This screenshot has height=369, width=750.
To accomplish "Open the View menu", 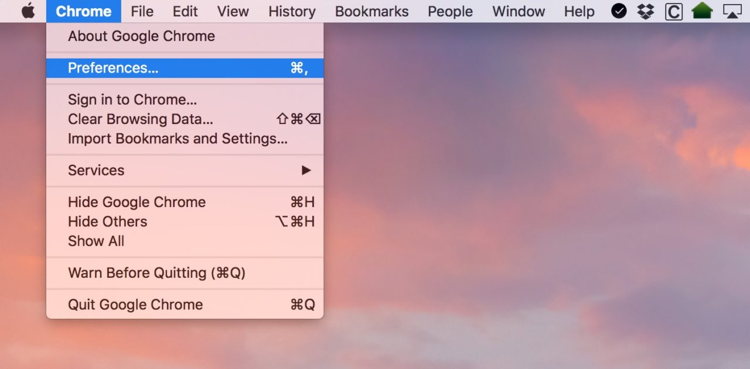I will 233,11.
